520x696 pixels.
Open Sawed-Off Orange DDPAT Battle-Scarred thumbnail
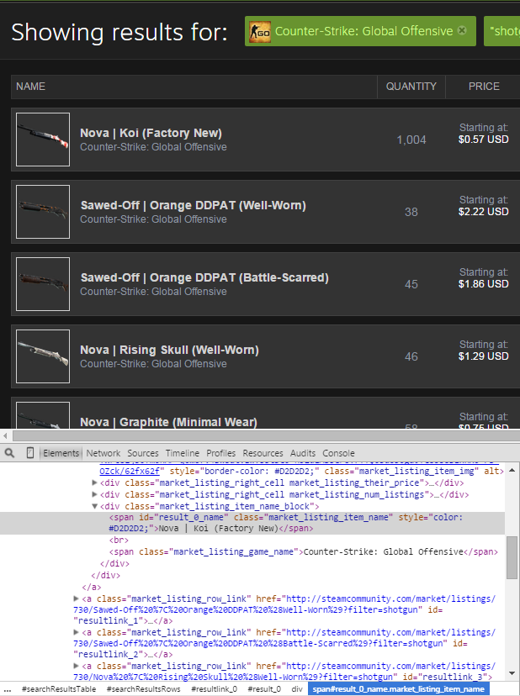click(43, 284)
